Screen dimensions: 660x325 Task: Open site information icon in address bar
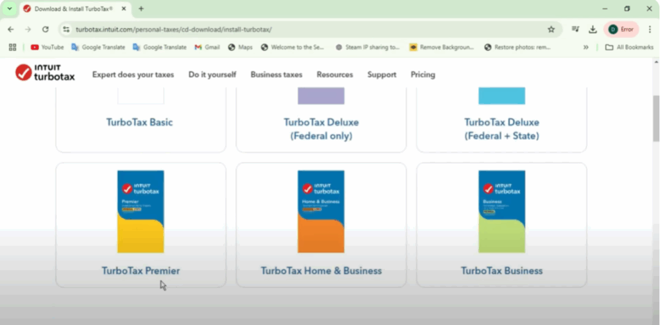tap(66, 30)
